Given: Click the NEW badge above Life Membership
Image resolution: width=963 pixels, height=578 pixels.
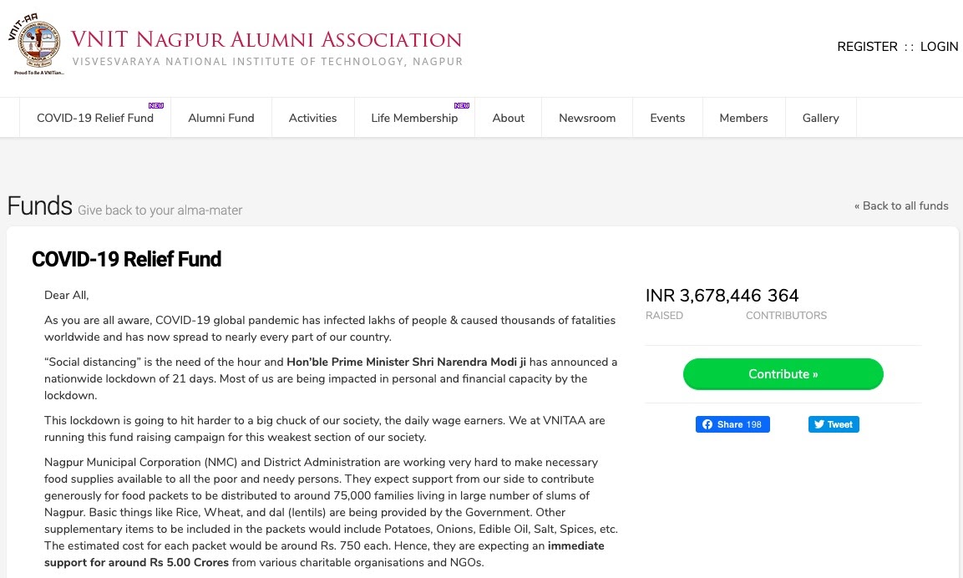Looking at the screenshot, I should point(462,105).
